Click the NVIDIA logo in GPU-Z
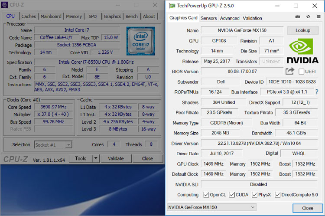Viewport: 325px width, 216px height. pos(302,51)
